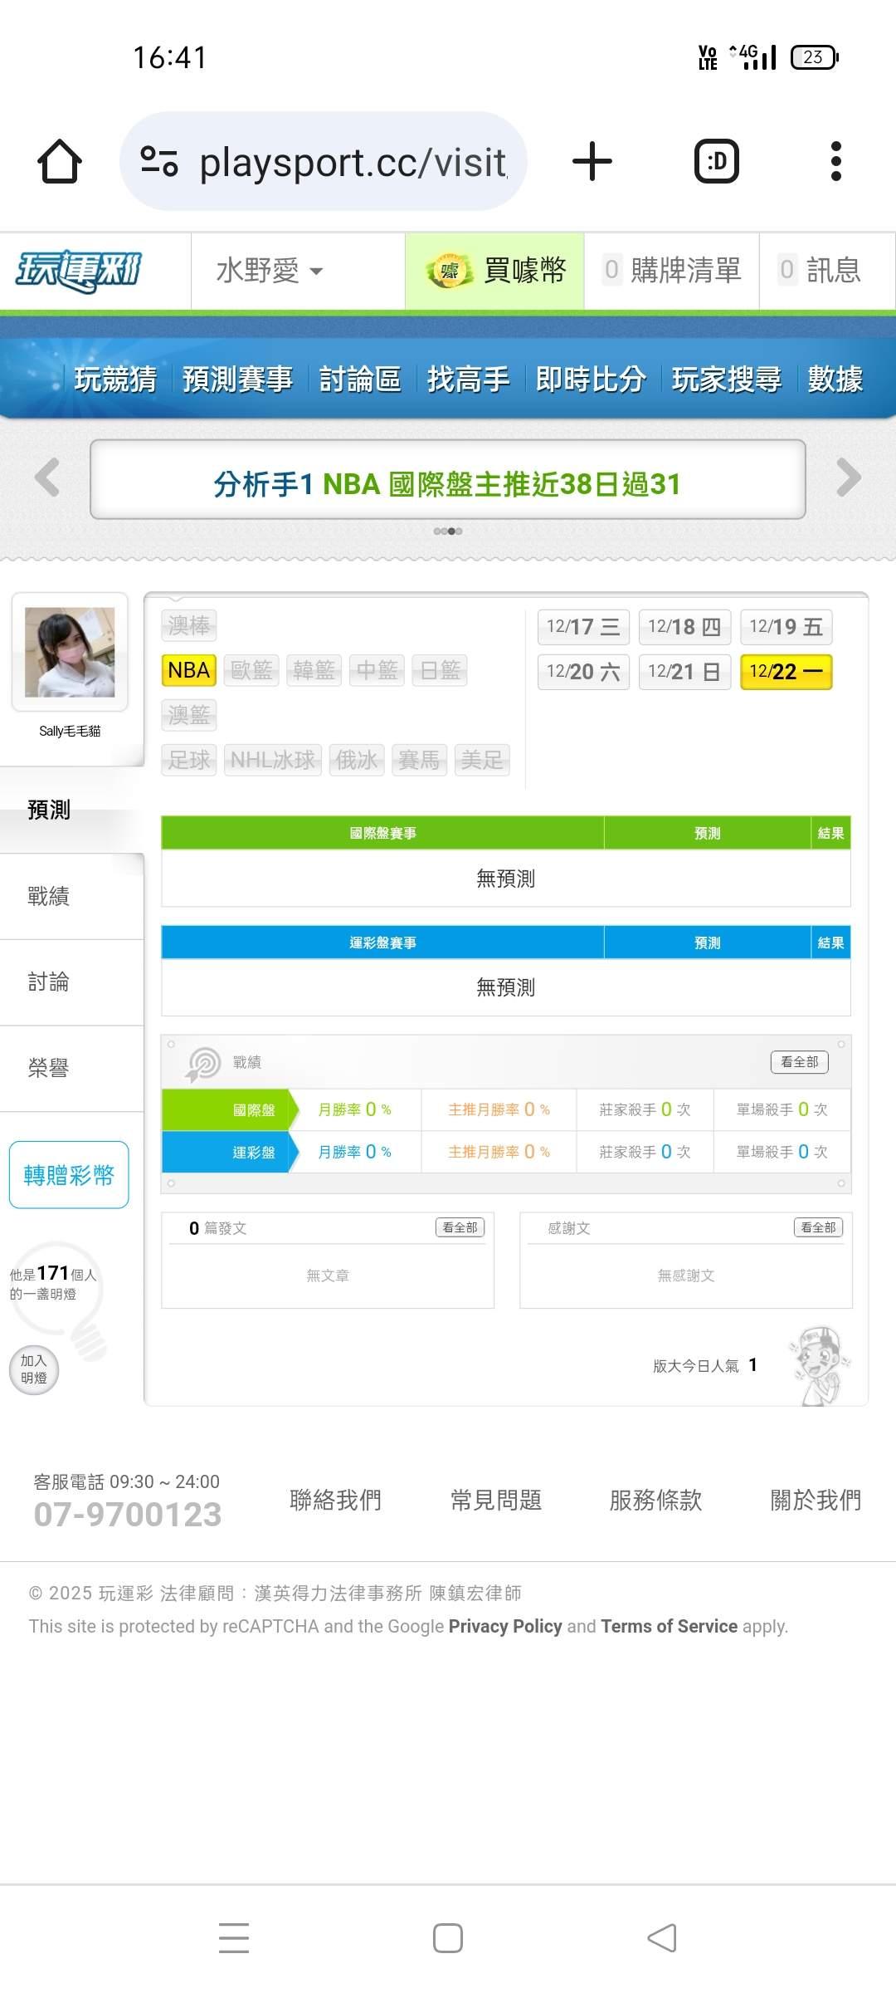Expand the 水野愛 account dropdown
896x1993 pixels.
(x=269, y=271)
